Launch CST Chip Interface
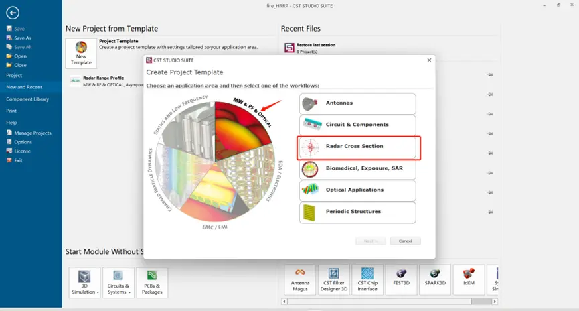This screenshot has width=579, height=311. click(x=367, y=280)
